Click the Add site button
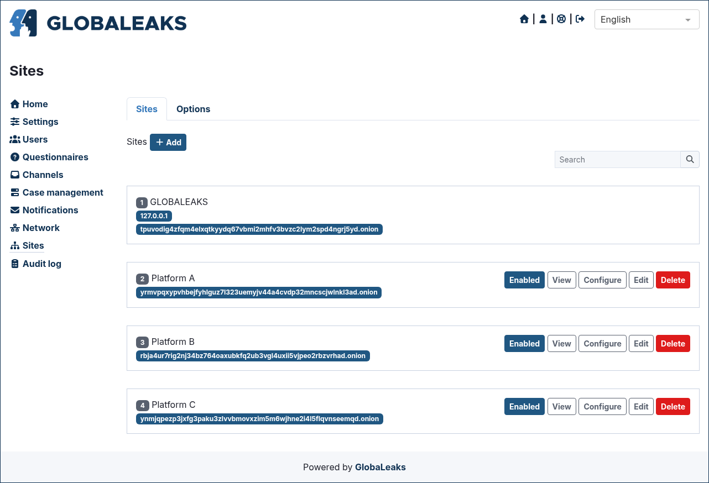The width and height of the screenshot is (709, 483). click(x=168, y=142)
